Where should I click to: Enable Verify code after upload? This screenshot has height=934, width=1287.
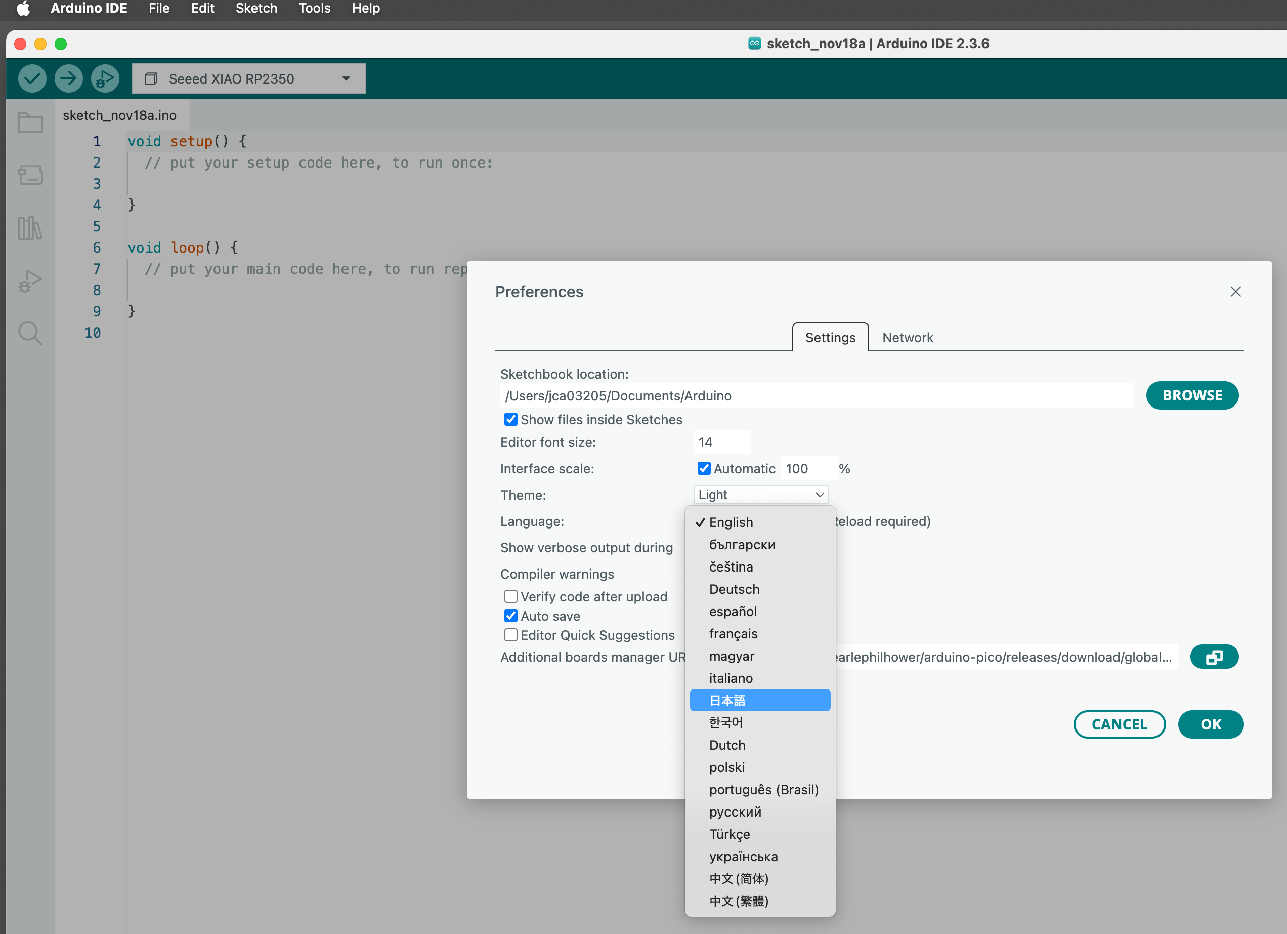point(511,597)
